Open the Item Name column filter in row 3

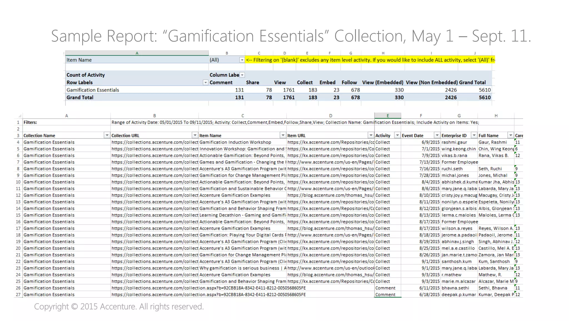(x=283, y=135)
